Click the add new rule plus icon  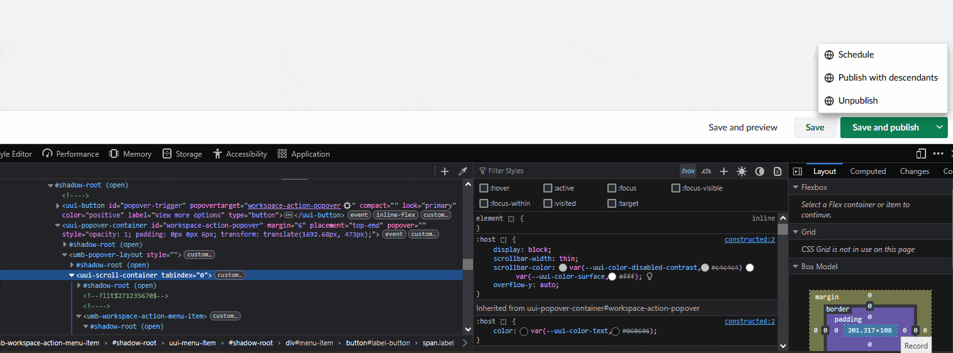pos(724,171)
